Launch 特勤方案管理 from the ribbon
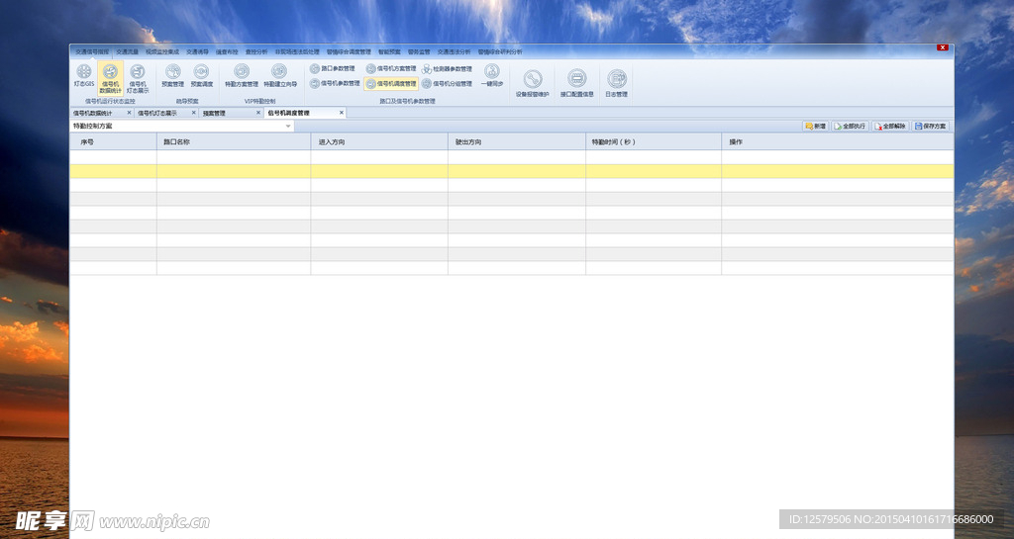Image resolution: width=1014 pixels, height=539 pixels. [x=241, y=73]
